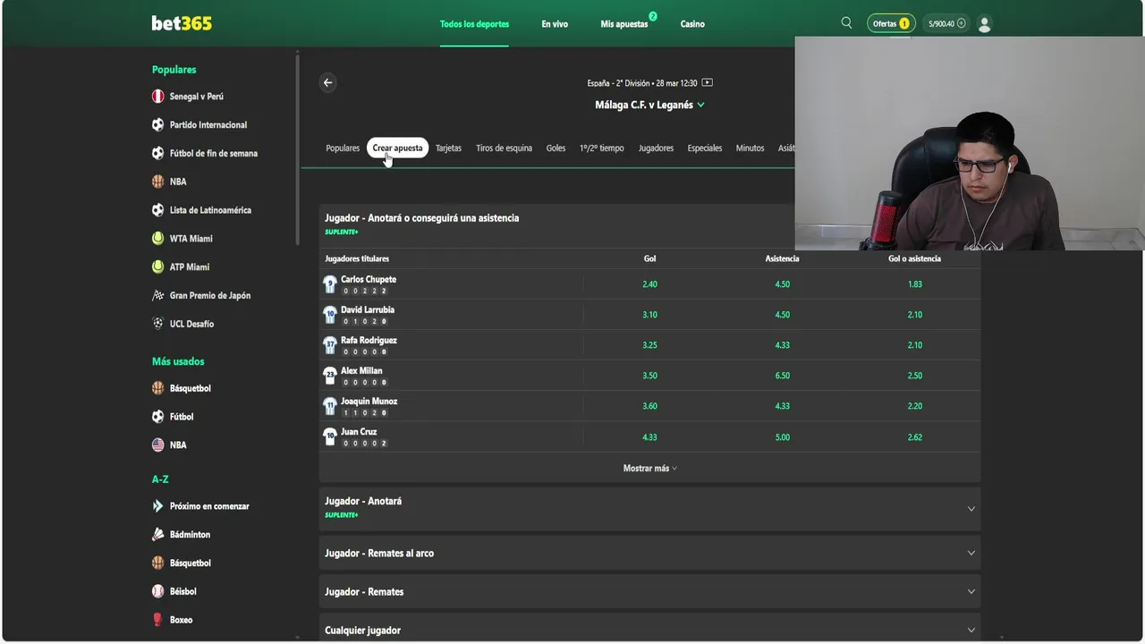Switch to the 1º/2º tiempo tab
This screenshot has height=644, width=1145.
click(602, 148)
